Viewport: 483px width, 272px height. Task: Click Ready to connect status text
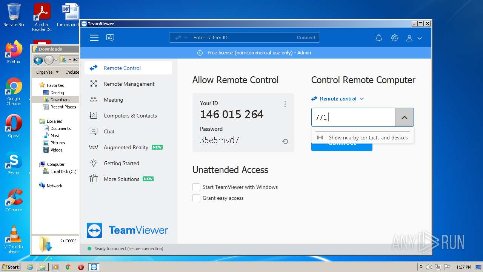[129, 249]
